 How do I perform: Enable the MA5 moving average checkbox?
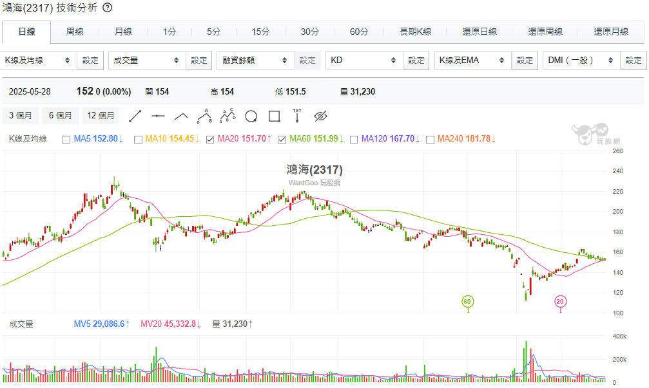click(66, 139)
